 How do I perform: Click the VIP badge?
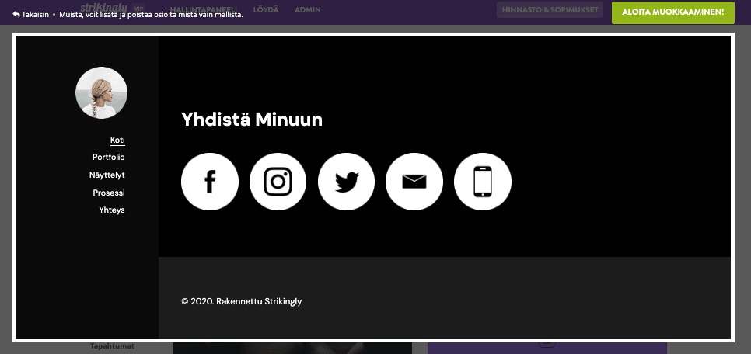coord(138,9)
